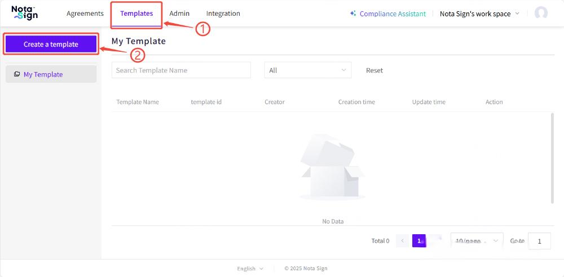Viewport: 564px width, 277px height.
Task: Click the Nota Sign logo
Action: pyautogui.click(x=24, y=13)
